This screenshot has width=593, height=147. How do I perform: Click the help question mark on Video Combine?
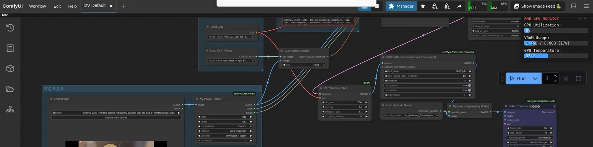click(554, 106)
